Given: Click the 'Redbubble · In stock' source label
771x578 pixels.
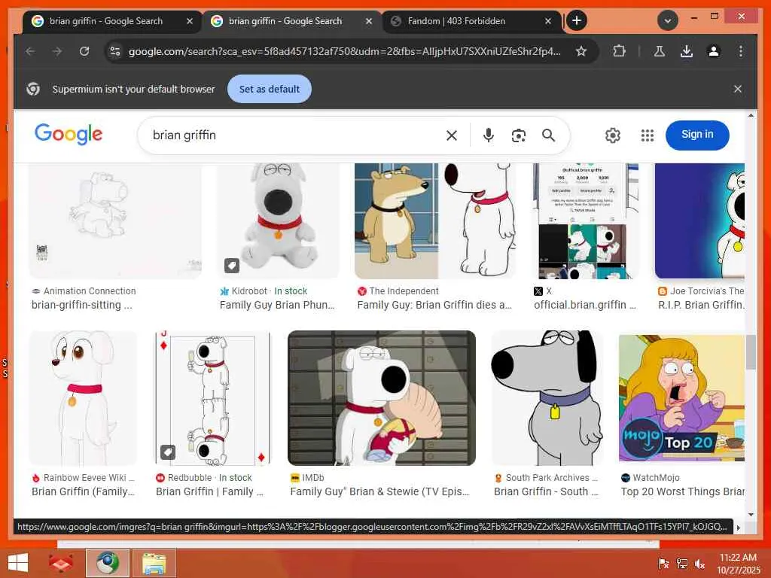Looking at the screenshot, I should pos(204,478).
